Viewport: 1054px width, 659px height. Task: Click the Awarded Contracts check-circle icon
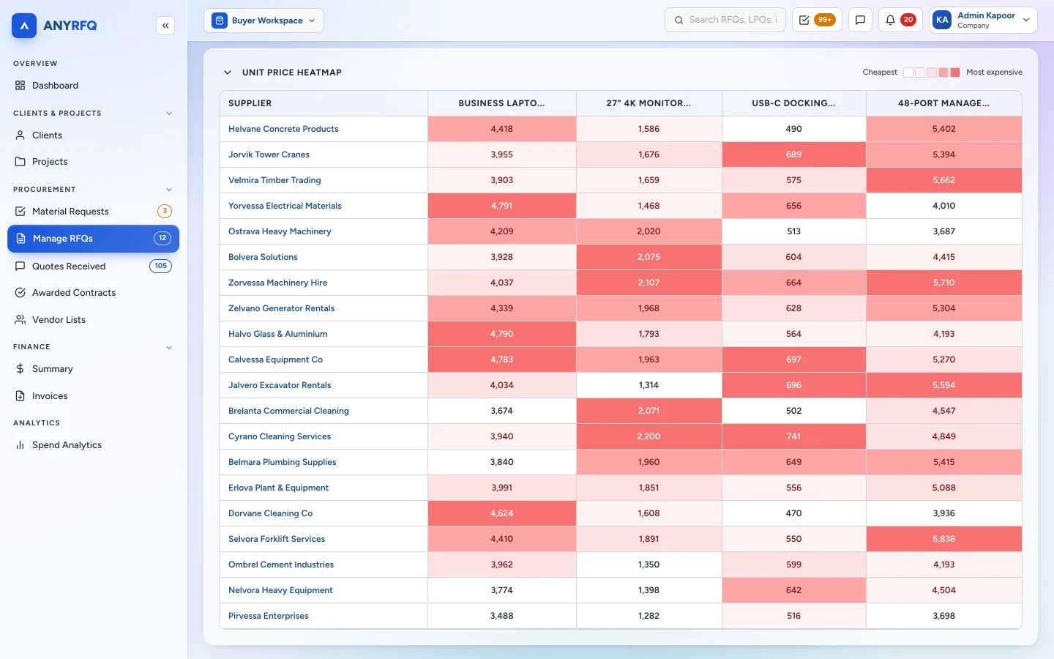coord(20,293)
